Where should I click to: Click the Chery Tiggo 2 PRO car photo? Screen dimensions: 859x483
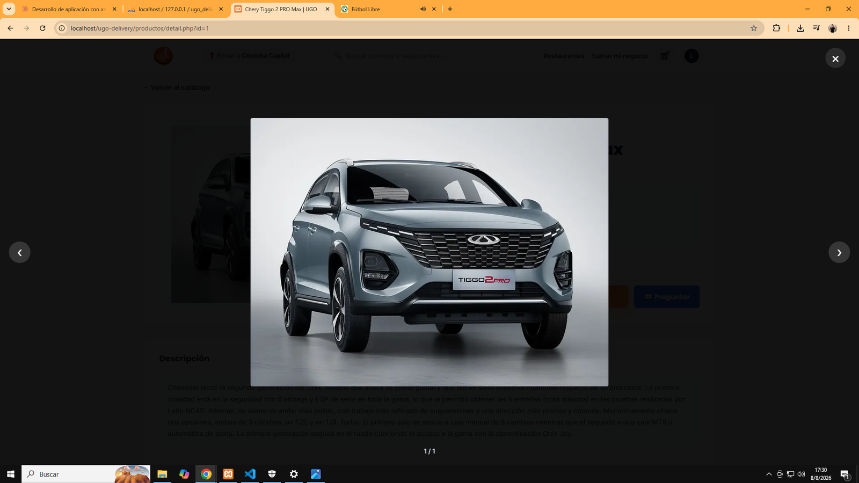pyautogui.click(x=429, y=252)
